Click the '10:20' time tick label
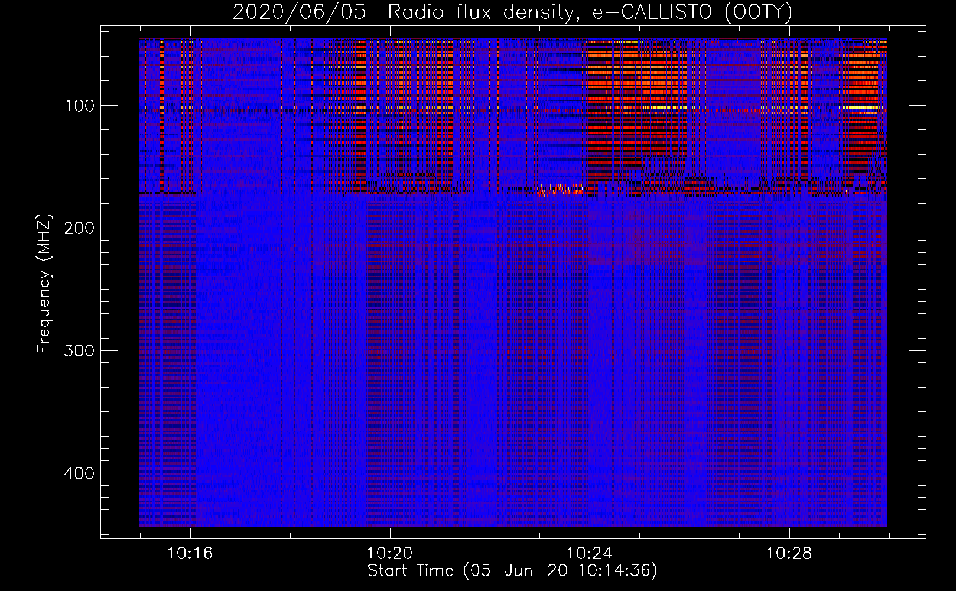Image resolution: width=956 pixels, height=591 pixels. 389,554
